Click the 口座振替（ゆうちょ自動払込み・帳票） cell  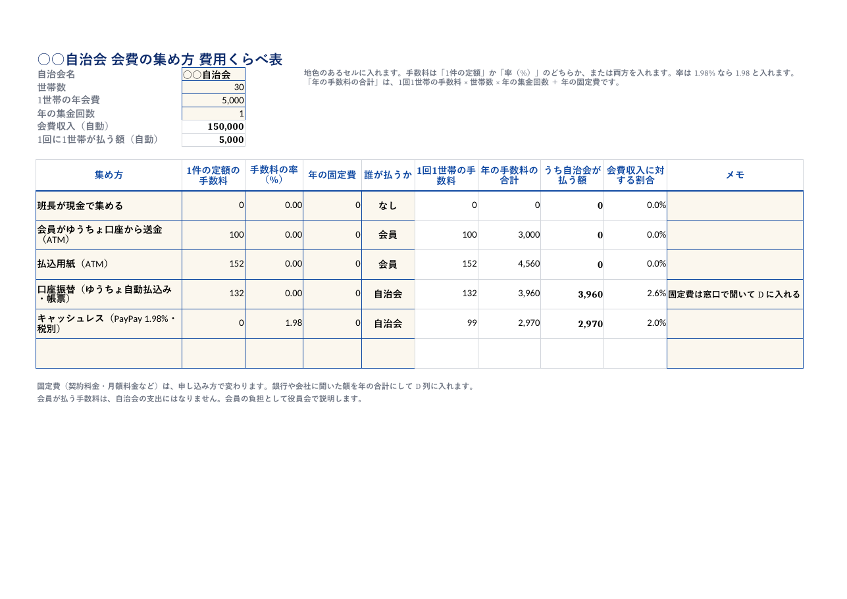coord(109,294)
